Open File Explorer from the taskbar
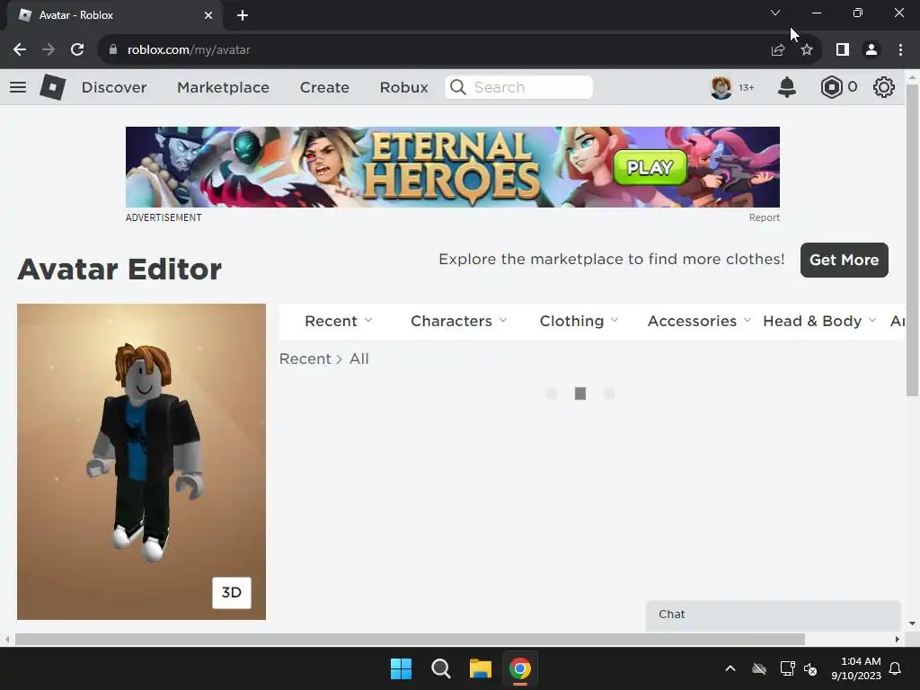Viewport: 920px width, 690px height. (x=480, y=668)
